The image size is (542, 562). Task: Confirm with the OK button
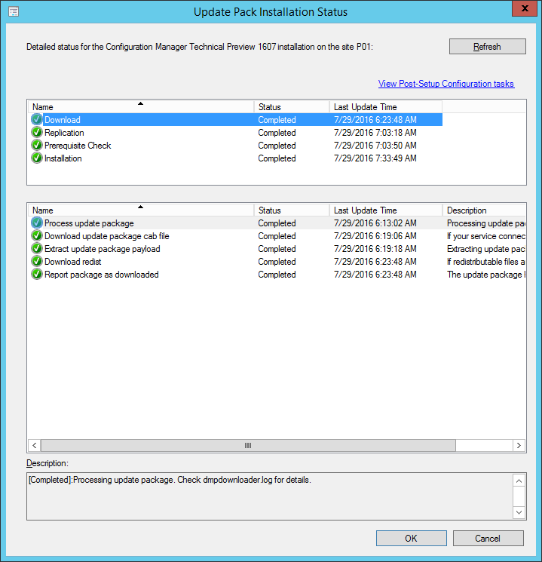coord(412,539)
